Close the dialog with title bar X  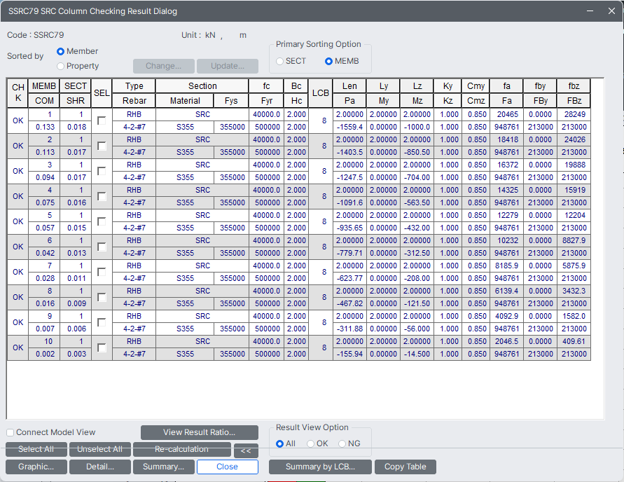(x=611, y=11)
